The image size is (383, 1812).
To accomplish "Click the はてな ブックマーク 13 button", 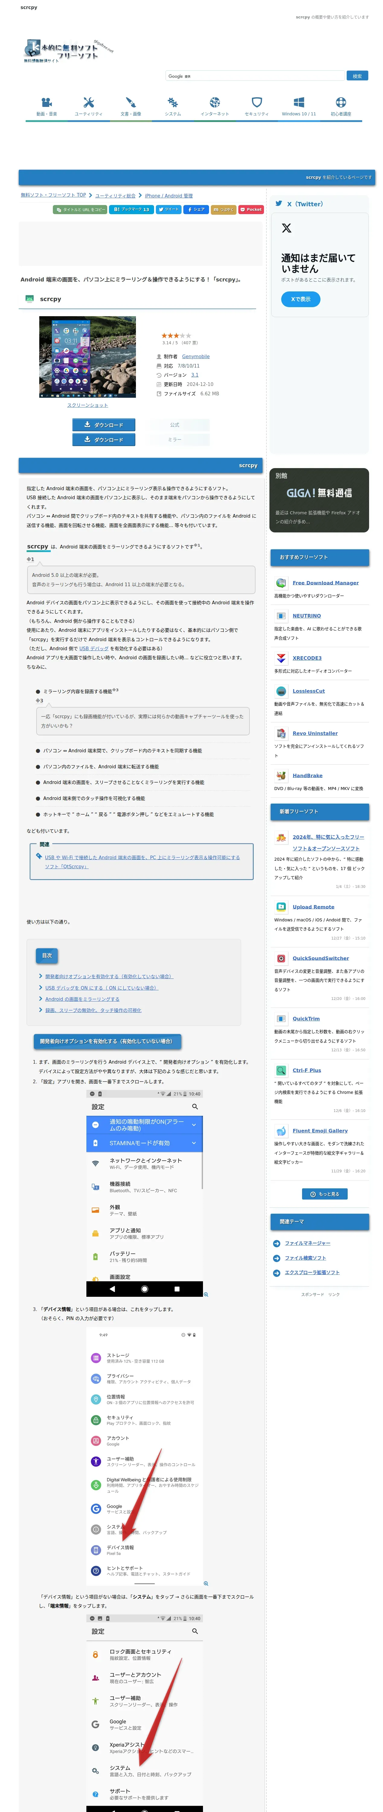I will [x=131, y=210].
